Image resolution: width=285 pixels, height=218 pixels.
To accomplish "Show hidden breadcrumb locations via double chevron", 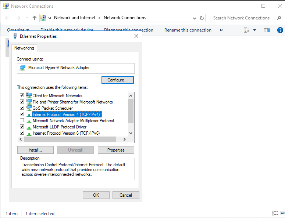I will pyautogui.click(x=50, y=18).
